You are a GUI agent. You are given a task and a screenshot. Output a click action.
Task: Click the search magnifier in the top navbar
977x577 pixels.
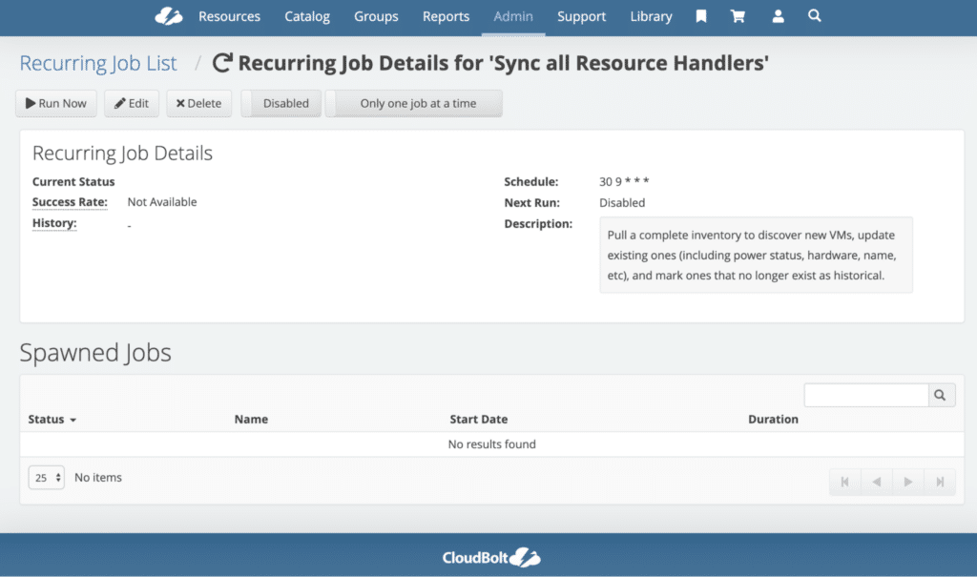[x=815, y=15]
